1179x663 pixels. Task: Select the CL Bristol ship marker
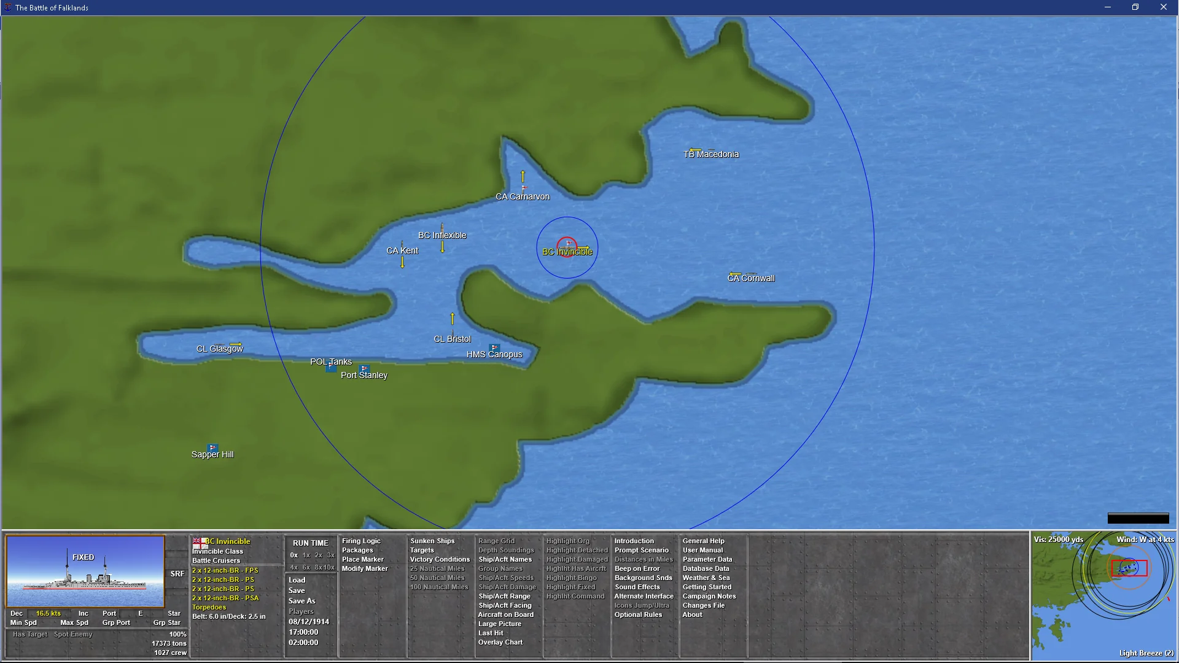coord(453,331)
